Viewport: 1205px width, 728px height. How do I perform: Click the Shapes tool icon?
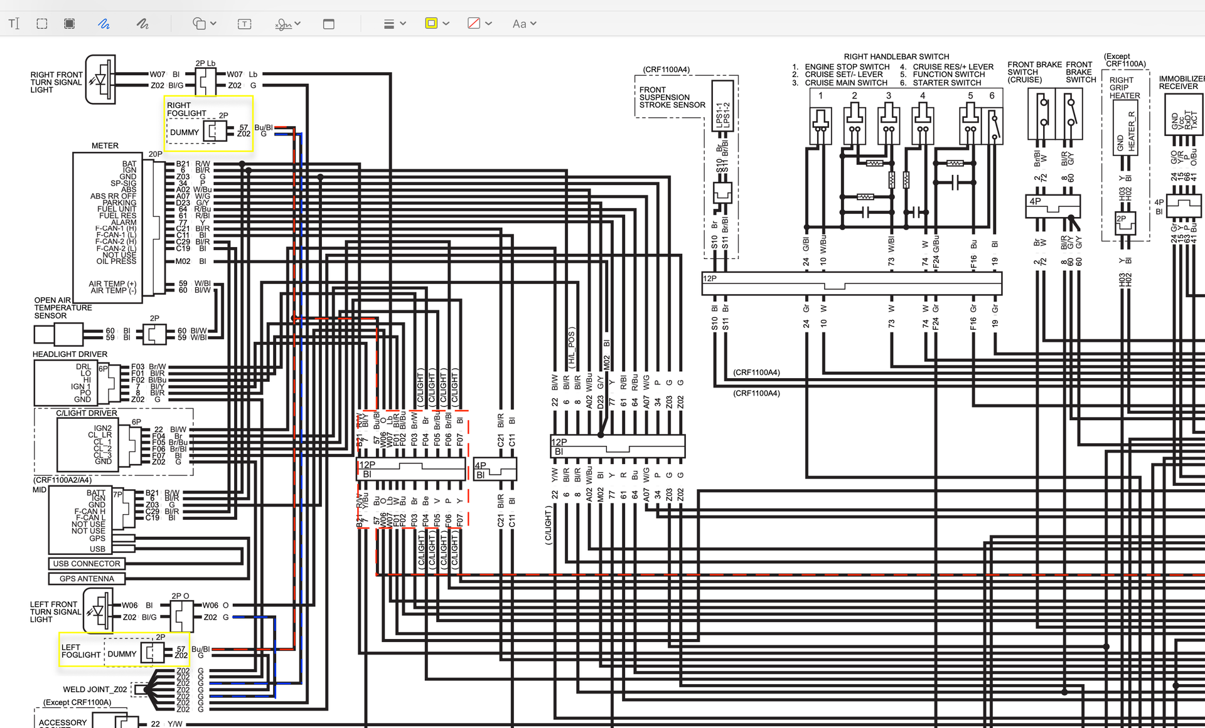[199, 24]
